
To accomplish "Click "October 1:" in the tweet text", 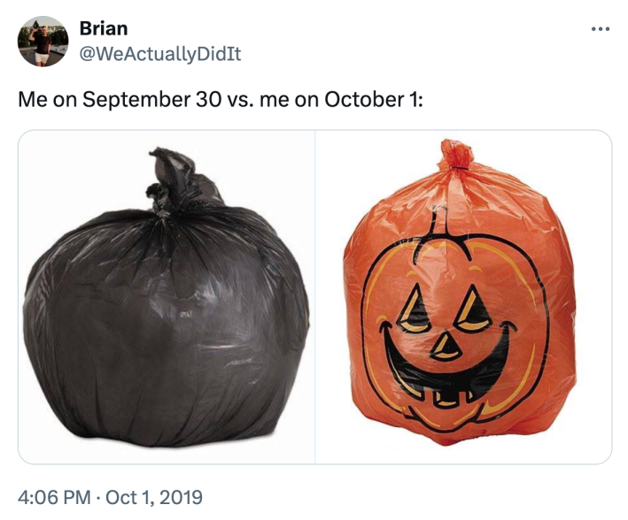I will click(374, 98).
